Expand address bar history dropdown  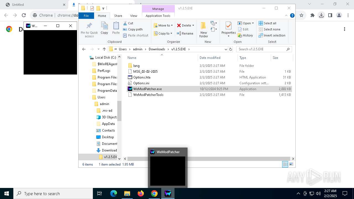(x=226, y=49)
